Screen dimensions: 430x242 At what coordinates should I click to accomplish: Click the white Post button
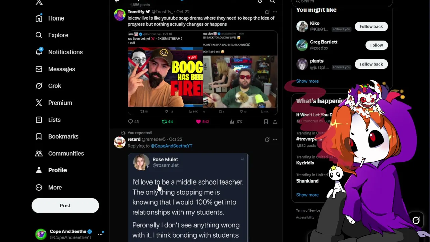tap(65, 206)
